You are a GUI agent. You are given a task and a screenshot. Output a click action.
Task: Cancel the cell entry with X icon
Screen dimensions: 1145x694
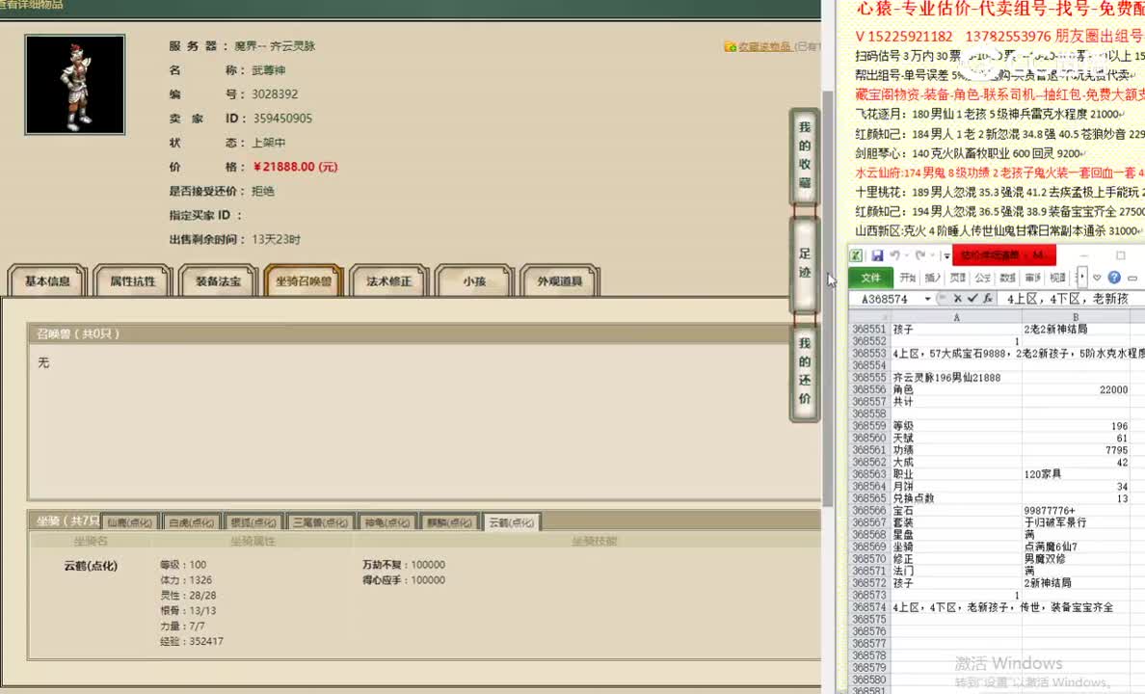(957, 299)
